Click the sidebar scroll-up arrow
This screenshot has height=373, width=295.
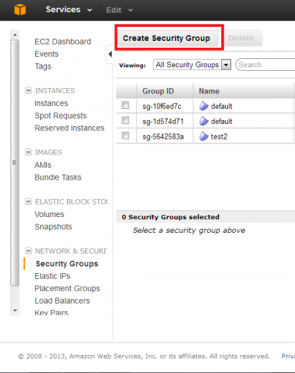point(15,34)
